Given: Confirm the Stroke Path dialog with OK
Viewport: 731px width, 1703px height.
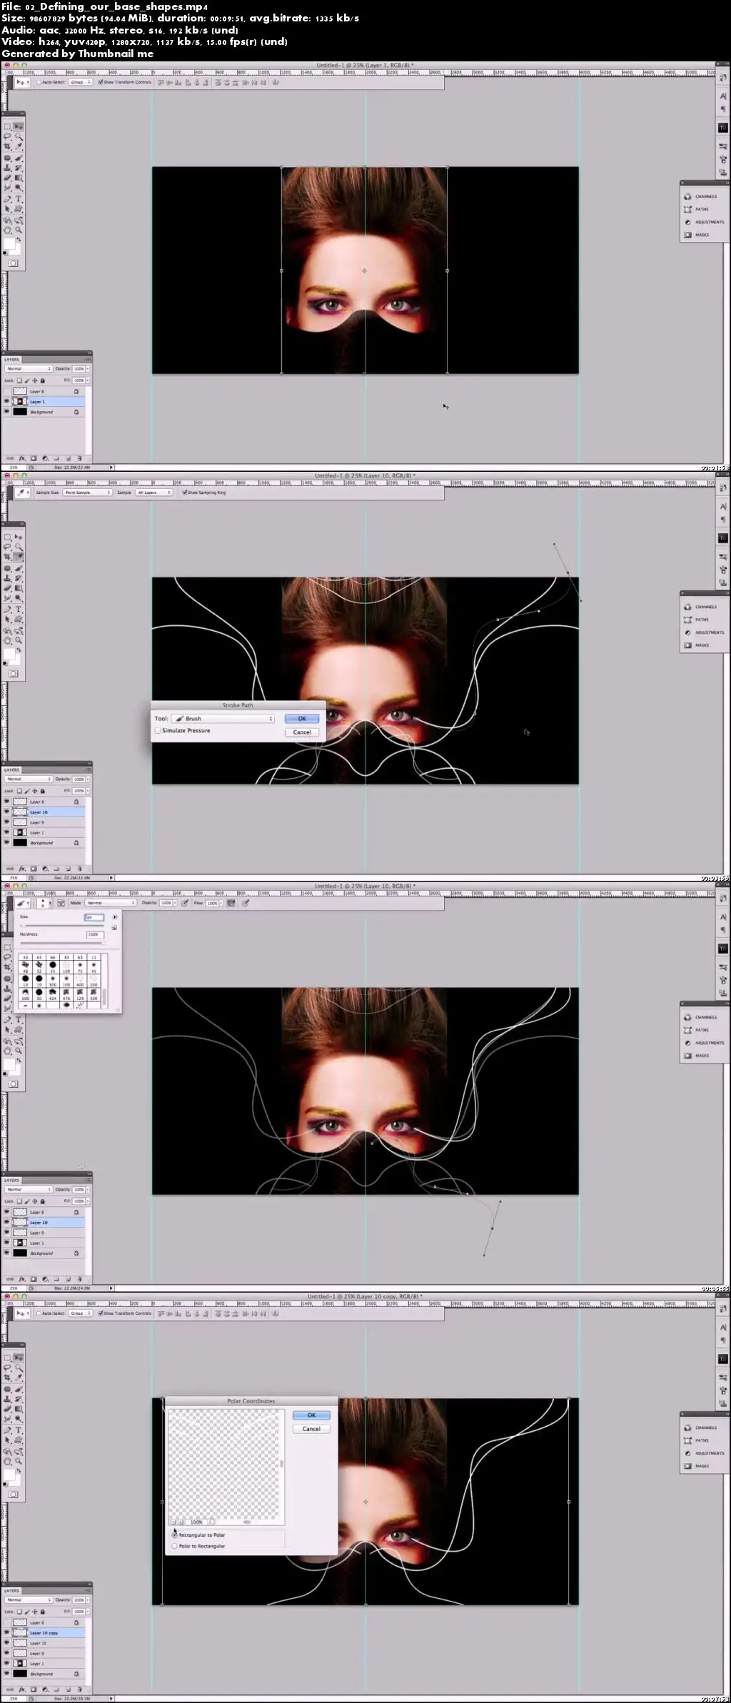Looking at the screenshot, I should point(302,719).
